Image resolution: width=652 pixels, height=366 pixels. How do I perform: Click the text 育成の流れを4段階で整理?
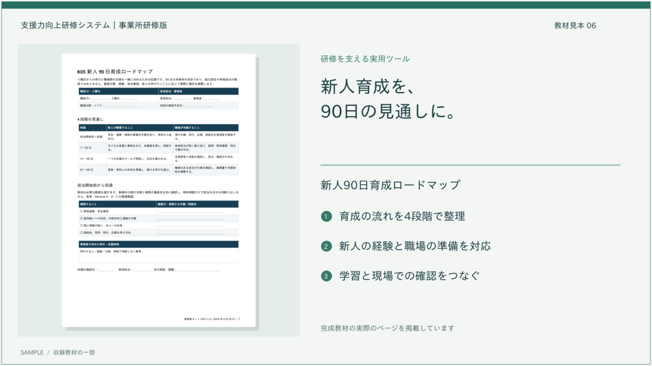tap(402, 217)
